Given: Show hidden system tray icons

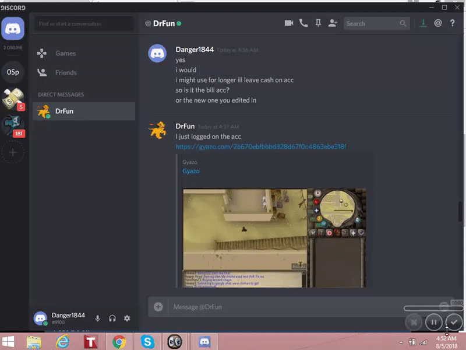Looking at the screenshot, I should pyautogui.click(x=401, y=342).
